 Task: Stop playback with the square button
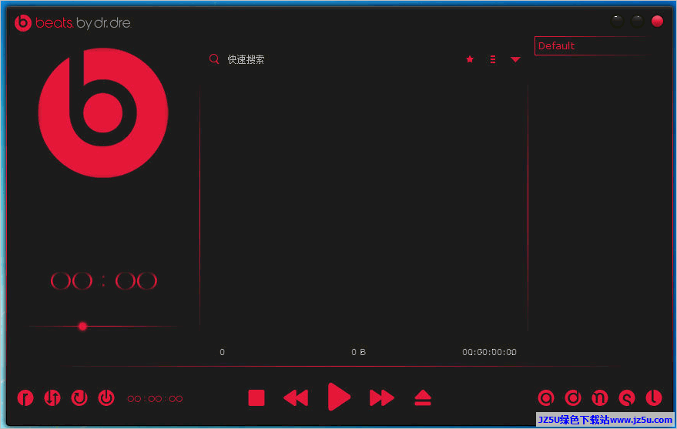[256, 397]
